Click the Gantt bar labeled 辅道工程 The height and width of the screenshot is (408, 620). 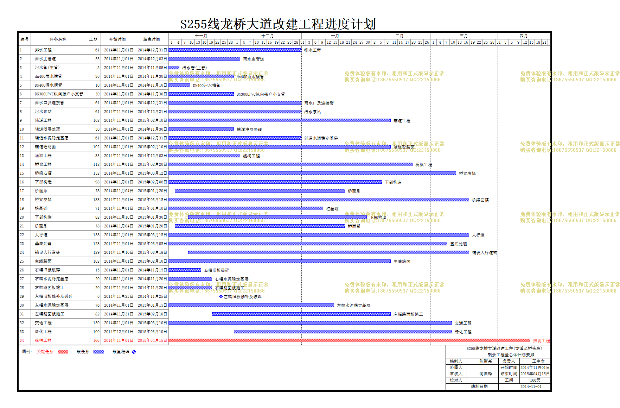[280, 120]
